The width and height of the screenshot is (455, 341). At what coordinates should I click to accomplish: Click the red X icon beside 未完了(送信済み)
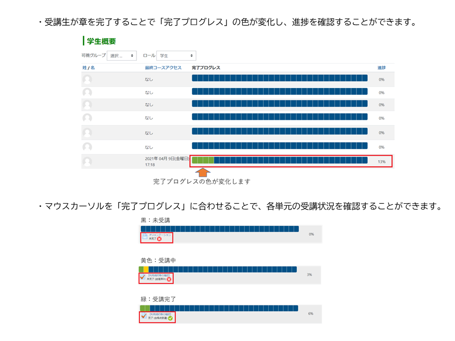click(x=169, y=279)
